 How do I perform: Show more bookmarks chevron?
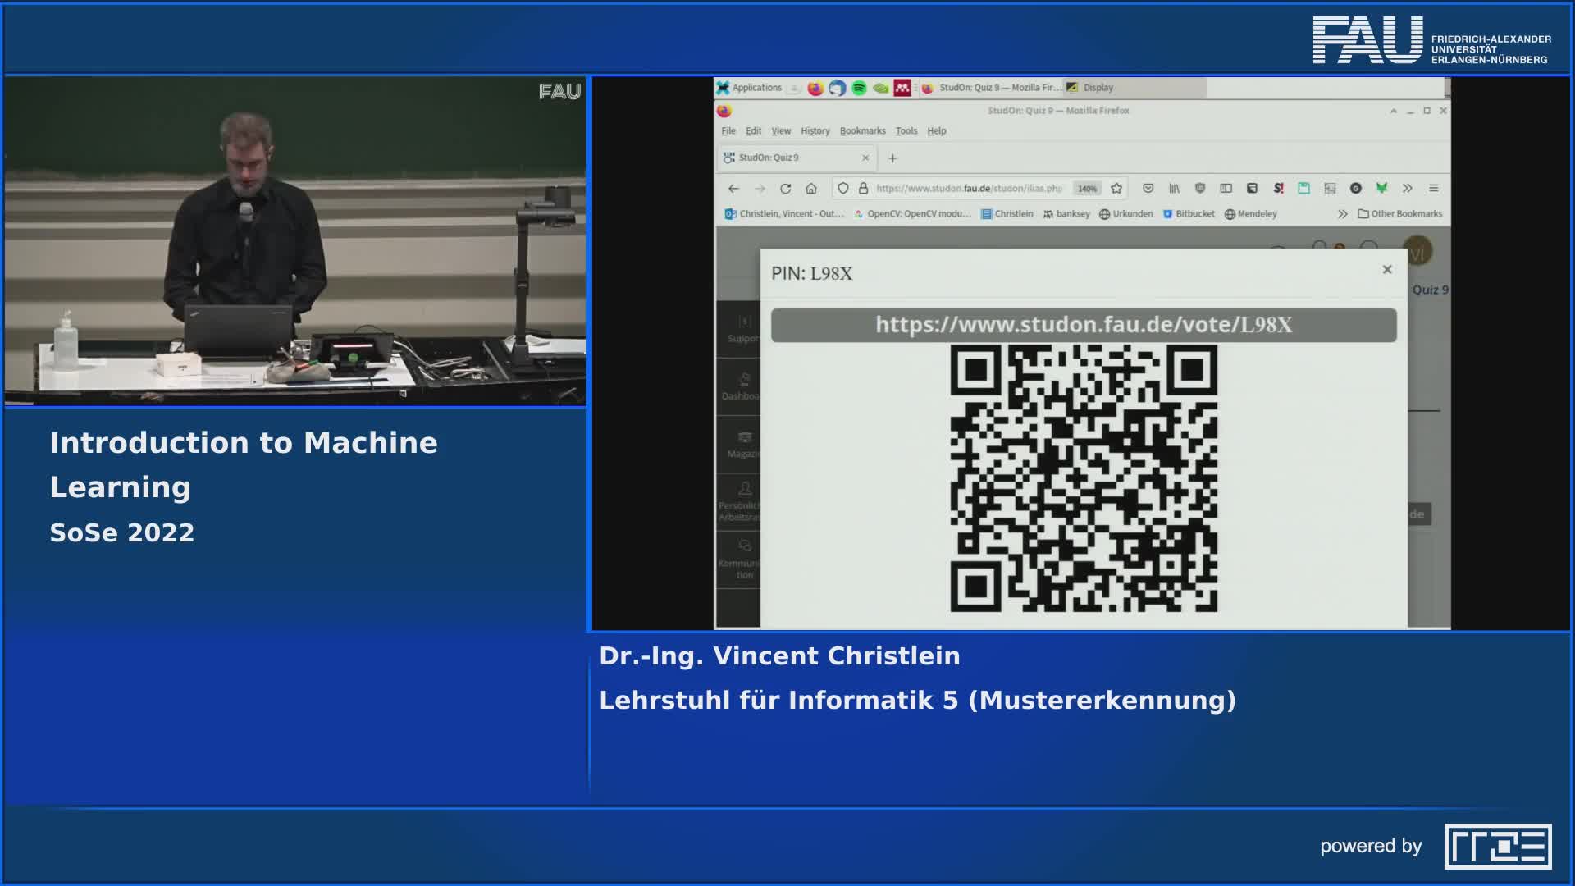click(1342, 214)
